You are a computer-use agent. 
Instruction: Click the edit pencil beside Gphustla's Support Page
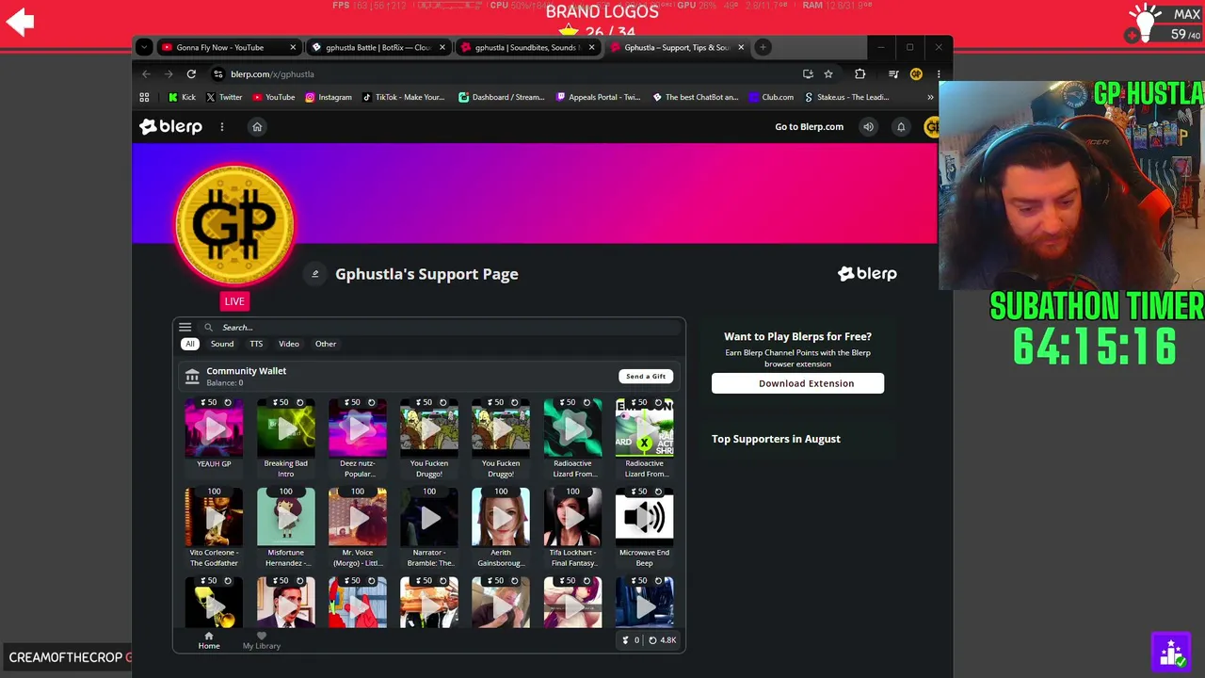coord(315,274)
